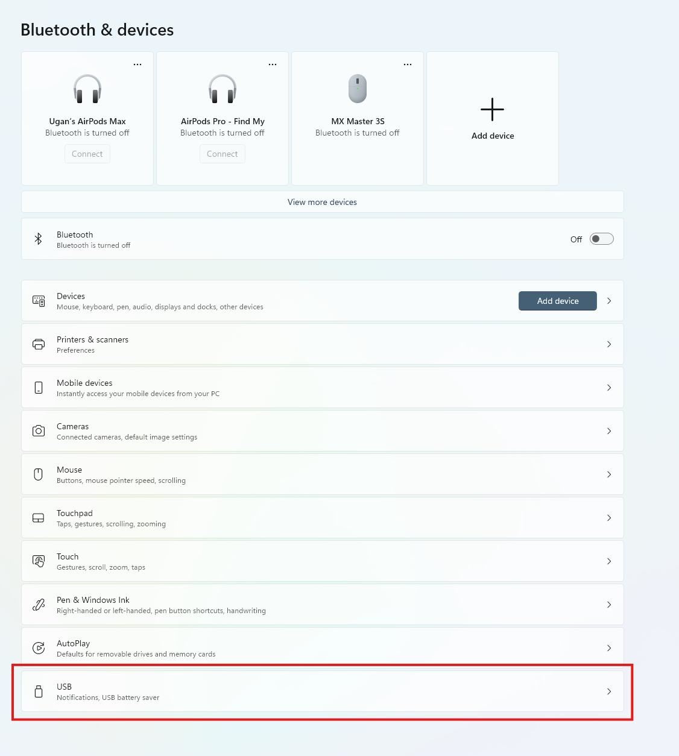Image resolution: width=679 pixels, height=756 pixels.
Task: Click the Ugan's AirPods Max headphones icon
Action: click(x=87, y=89)
